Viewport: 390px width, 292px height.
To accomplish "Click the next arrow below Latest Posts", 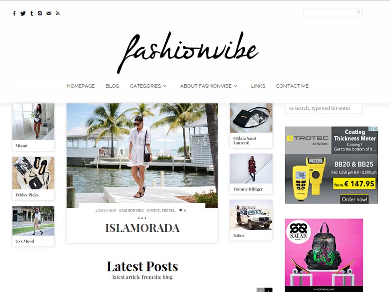I will tap(269, 290).
